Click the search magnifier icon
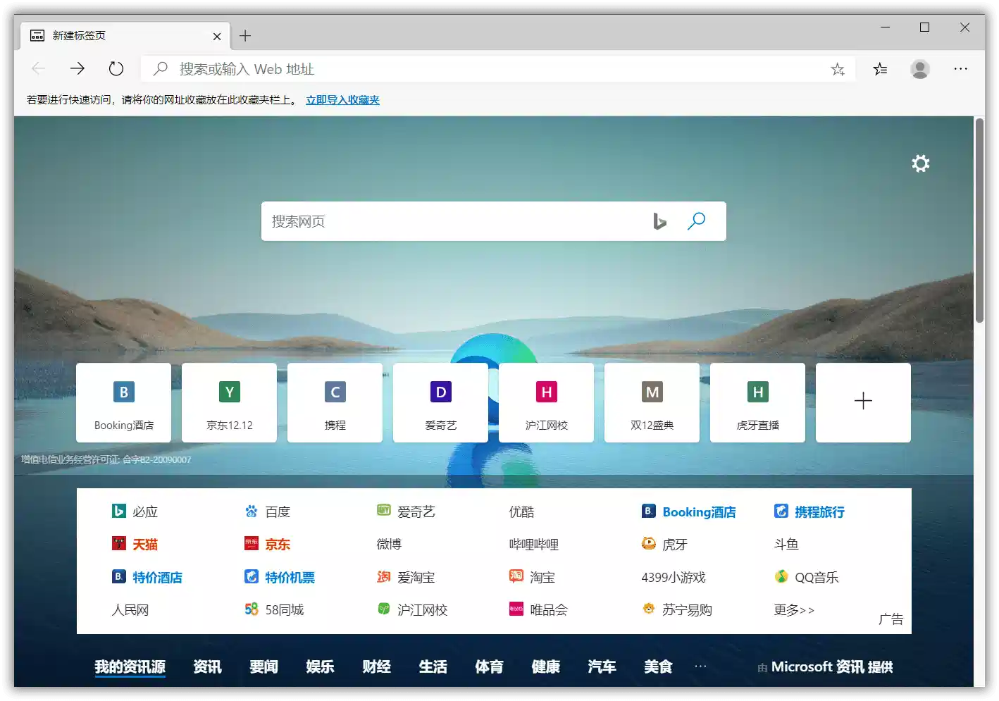This screenshot has height=701, width=999. coord(697,221)
